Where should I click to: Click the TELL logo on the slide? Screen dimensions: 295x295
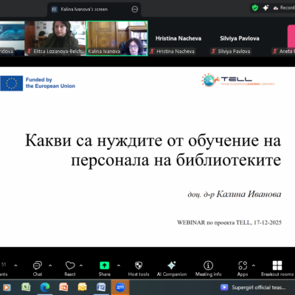(237, 80)
